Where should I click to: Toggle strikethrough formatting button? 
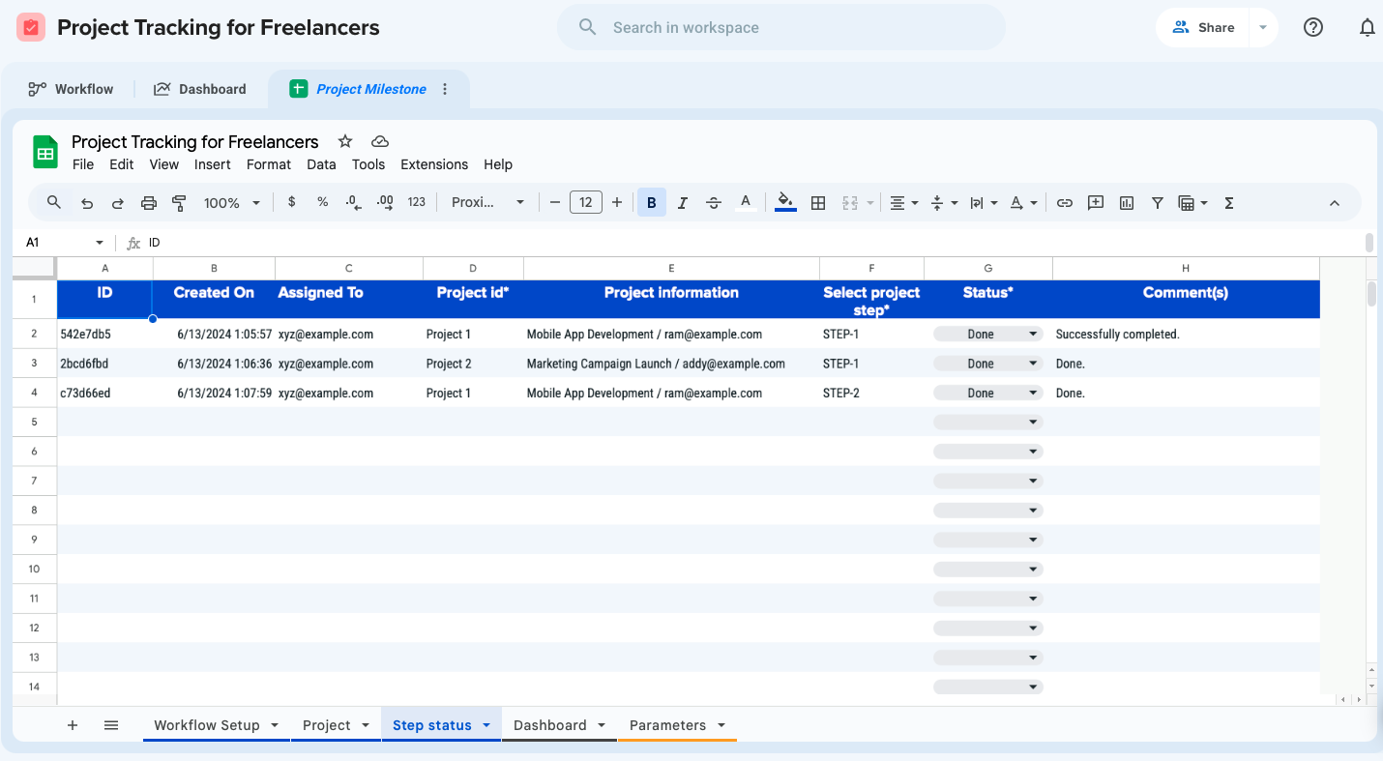click(714, 203)
